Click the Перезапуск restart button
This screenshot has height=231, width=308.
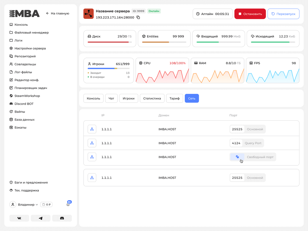coord(283,14)
